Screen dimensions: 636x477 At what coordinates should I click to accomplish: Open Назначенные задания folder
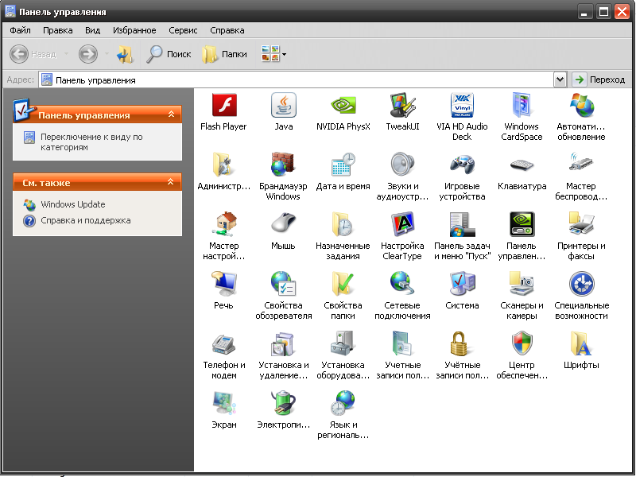[x=343, y=236]
